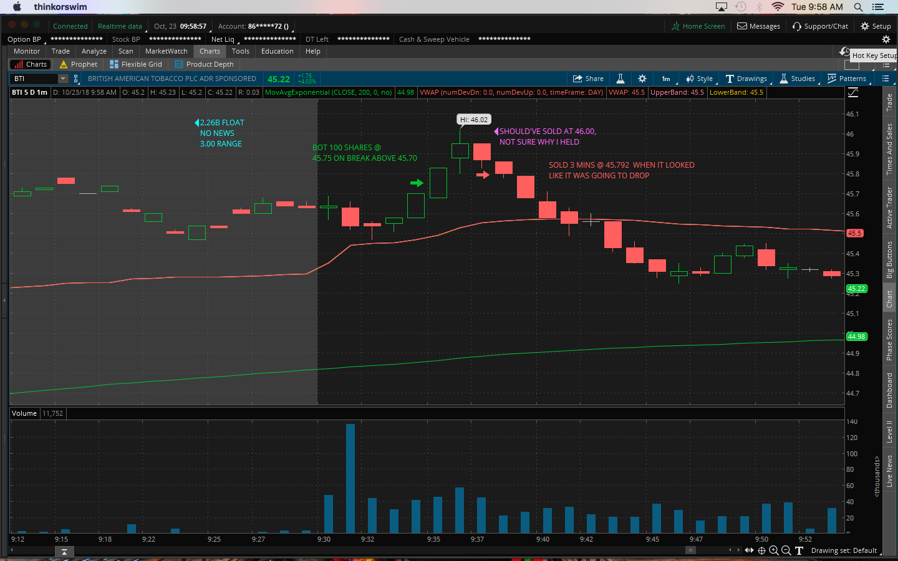The height and width of the screenshot is (561, 898).
Task: Expand the BTI symbol selector dropdown
Action: [x=63, y=79]
